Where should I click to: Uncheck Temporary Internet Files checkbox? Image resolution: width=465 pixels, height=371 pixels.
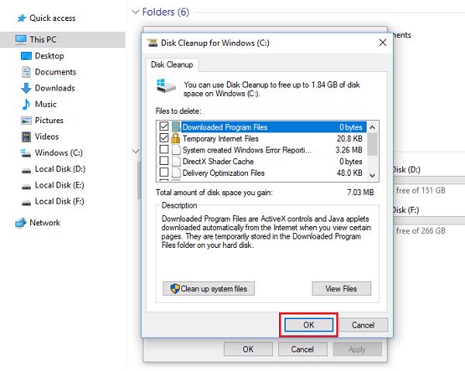(164, 137)
